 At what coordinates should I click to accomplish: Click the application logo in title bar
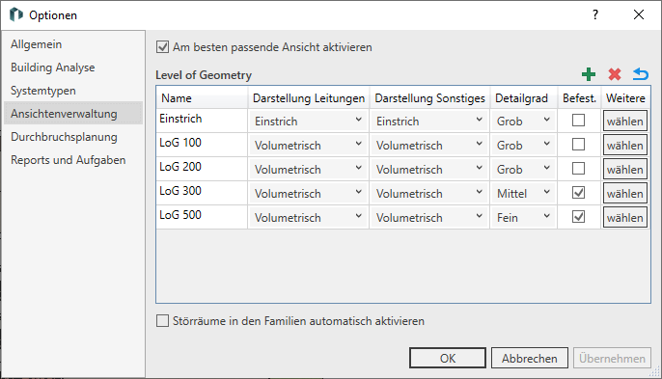16,14
